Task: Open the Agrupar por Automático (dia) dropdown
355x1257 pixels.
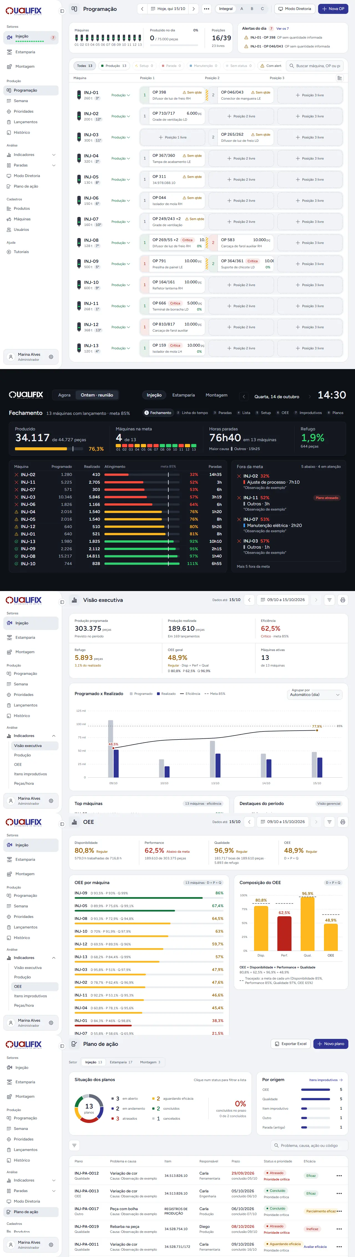Action: 315,694
